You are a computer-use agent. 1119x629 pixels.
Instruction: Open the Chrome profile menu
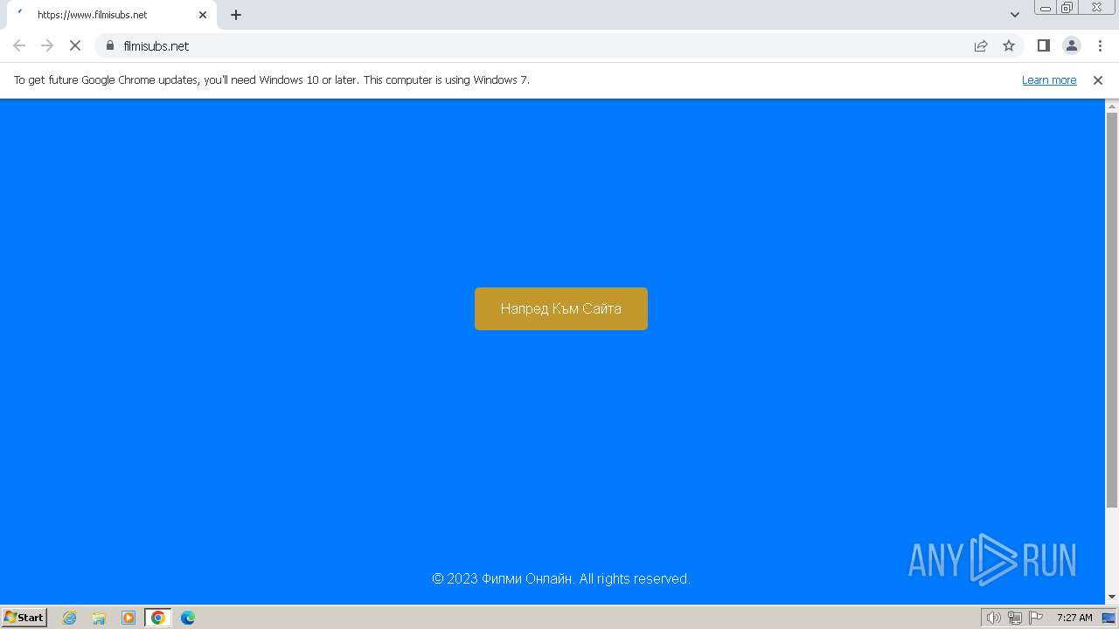[x=1071, y=45]
